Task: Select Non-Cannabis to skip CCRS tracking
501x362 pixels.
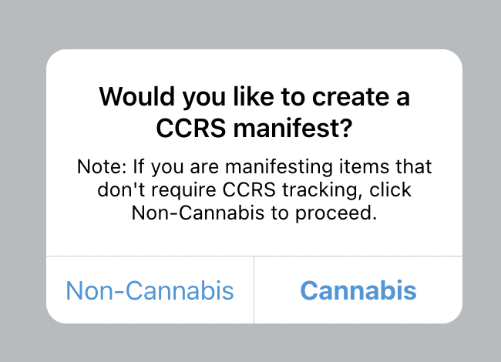Action: [x=150, y=290]
